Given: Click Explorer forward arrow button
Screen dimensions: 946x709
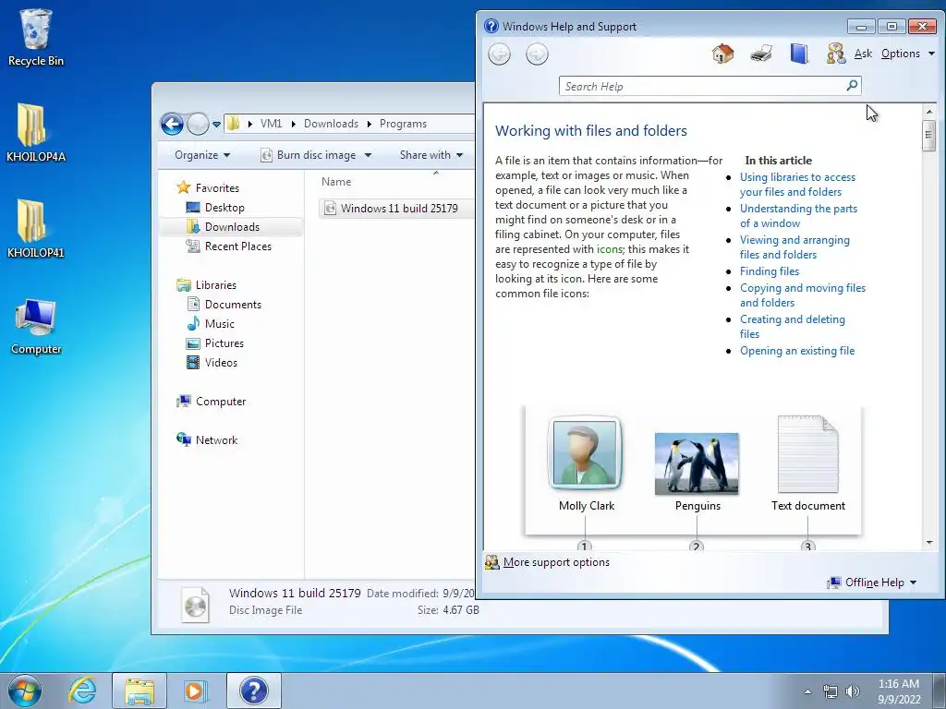Looking at the screenshot, I should coord(197,125).
